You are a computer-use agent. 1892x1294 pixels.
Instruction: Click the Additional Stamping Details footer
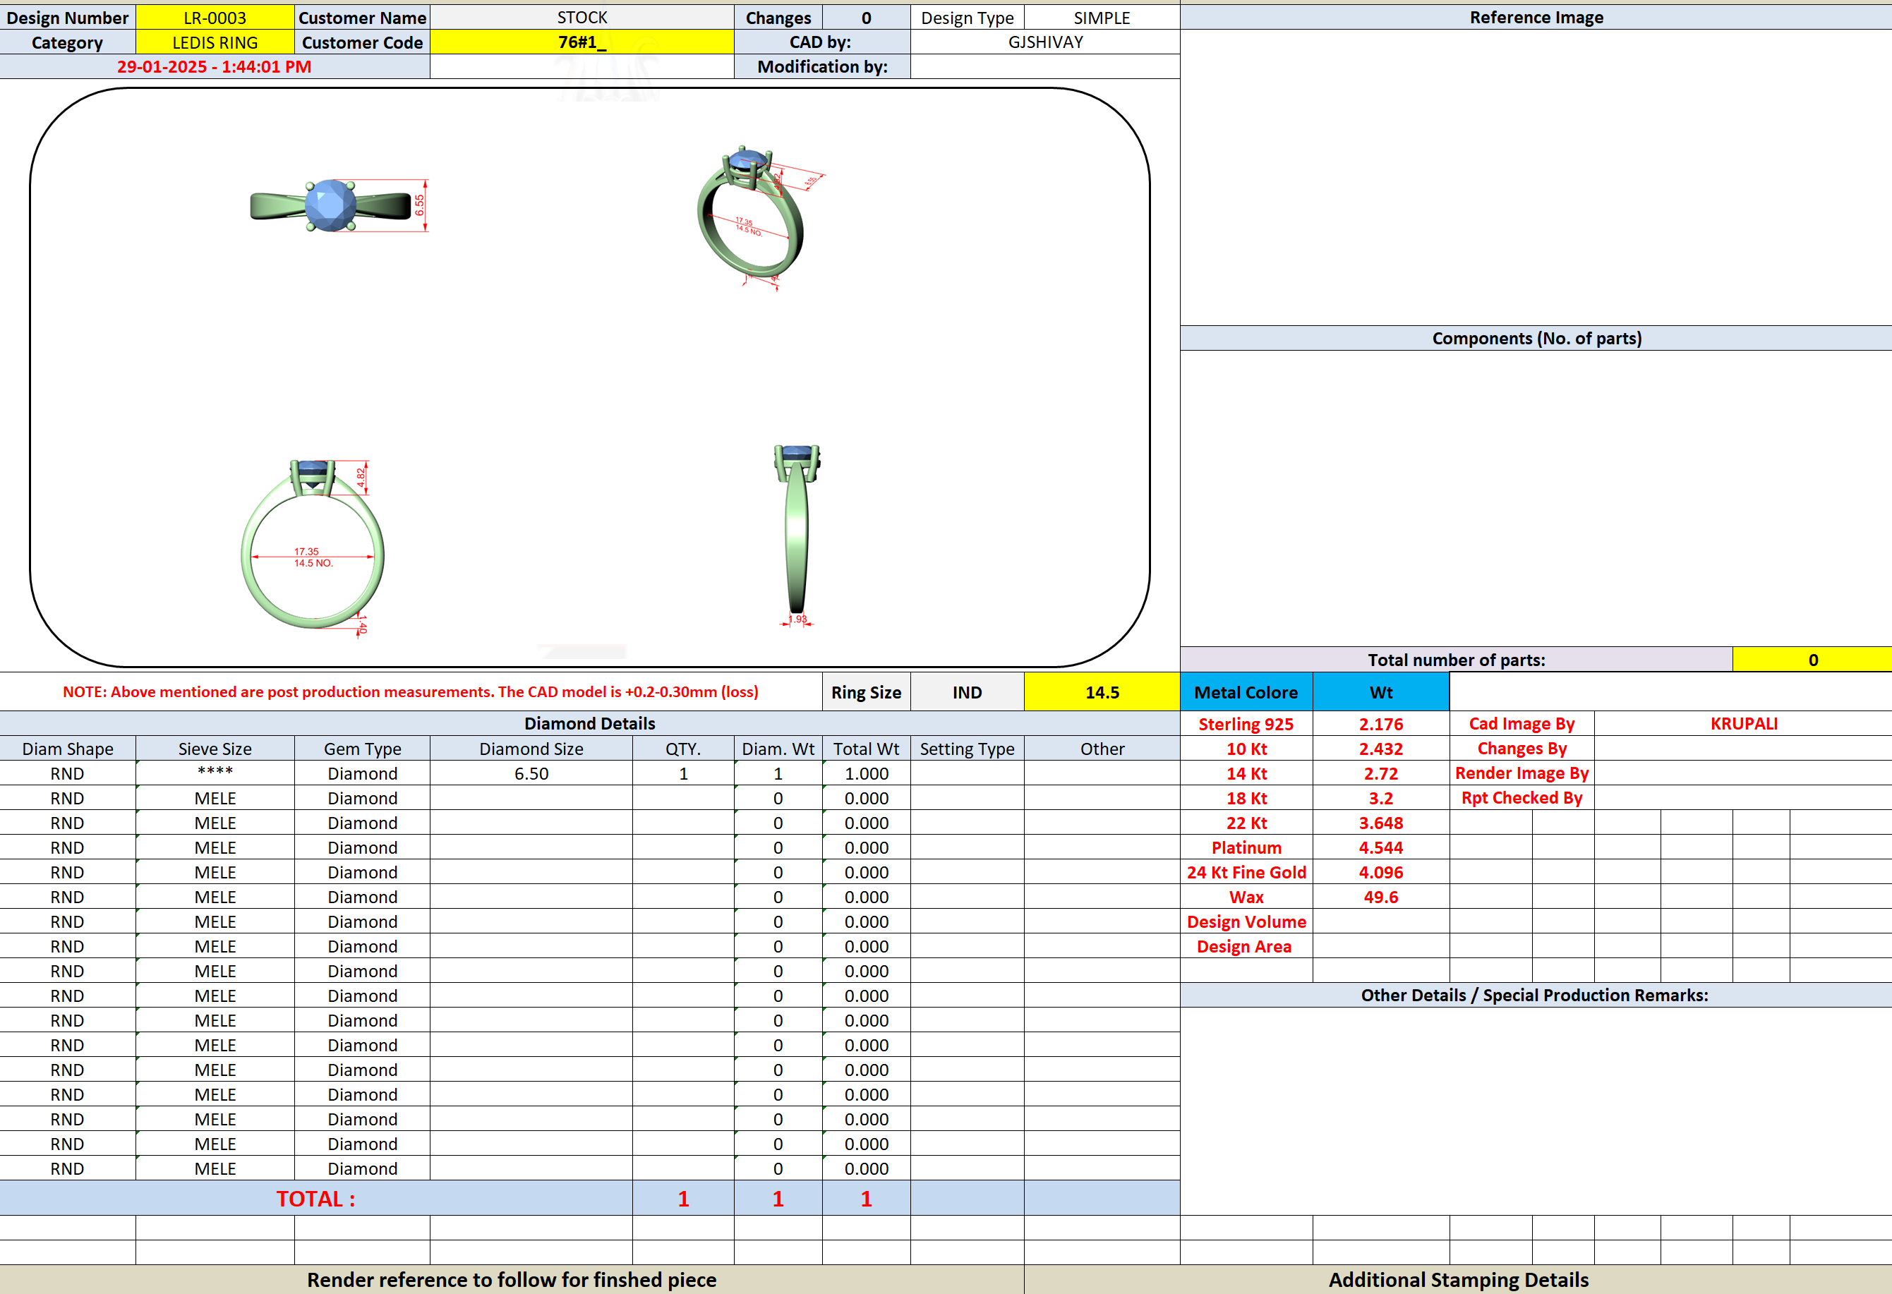(1458, 1280)
